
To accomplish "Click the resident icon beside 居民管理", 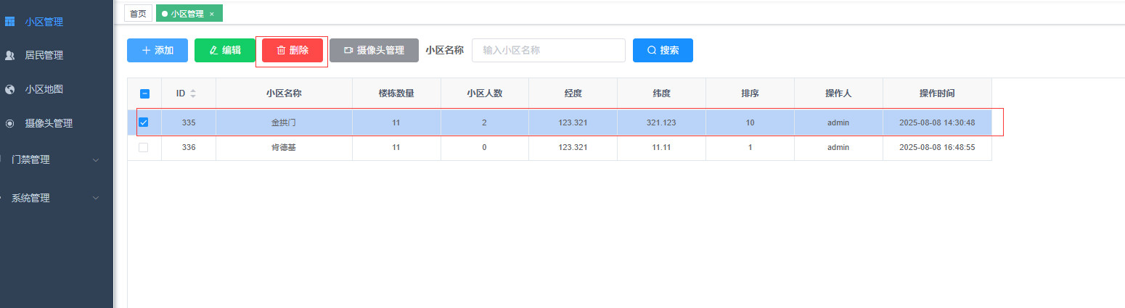I will click(10, 55).
